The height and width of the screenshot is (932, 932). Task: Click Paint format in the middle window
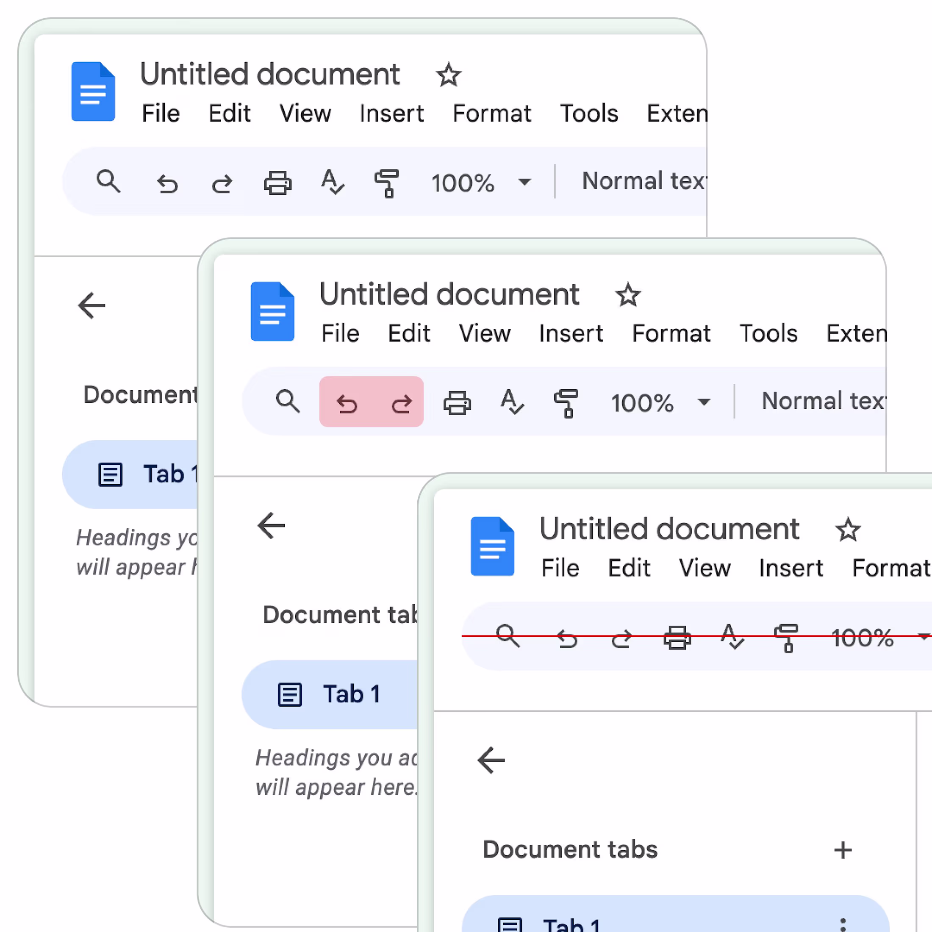tap(566, 403)
